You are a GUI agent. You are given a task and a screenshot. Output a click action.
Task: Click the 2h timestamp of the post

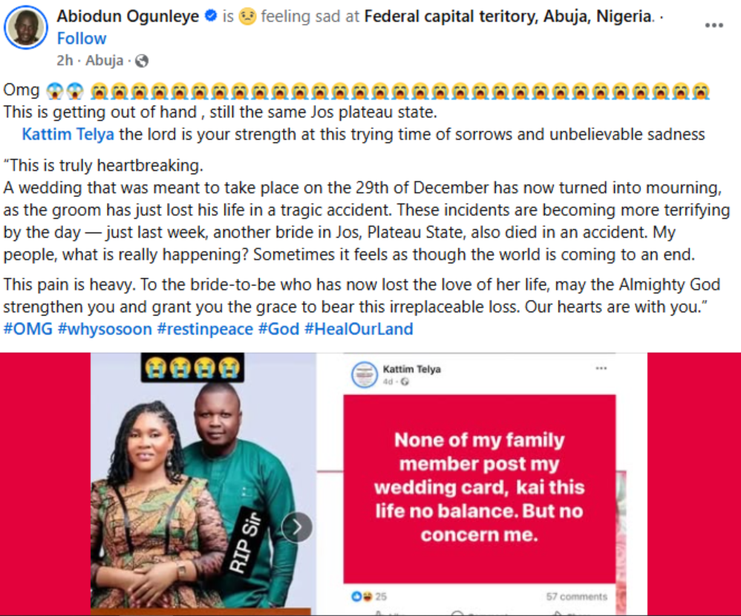65,61
